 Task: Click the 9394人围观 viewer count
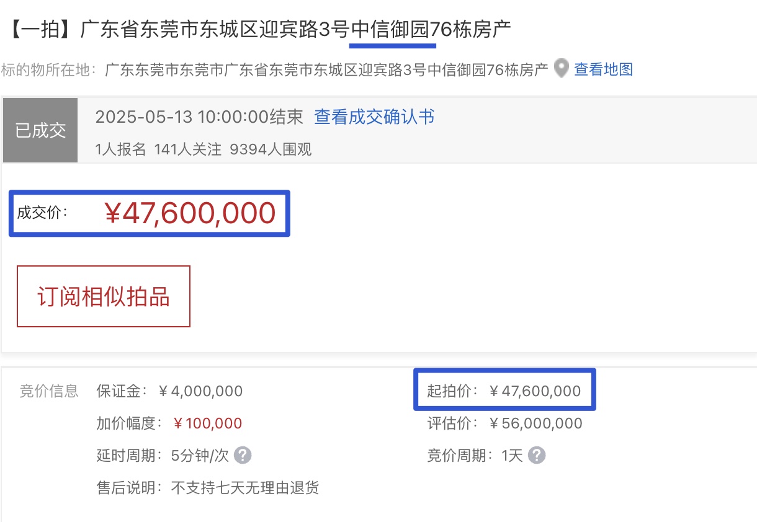271,149
